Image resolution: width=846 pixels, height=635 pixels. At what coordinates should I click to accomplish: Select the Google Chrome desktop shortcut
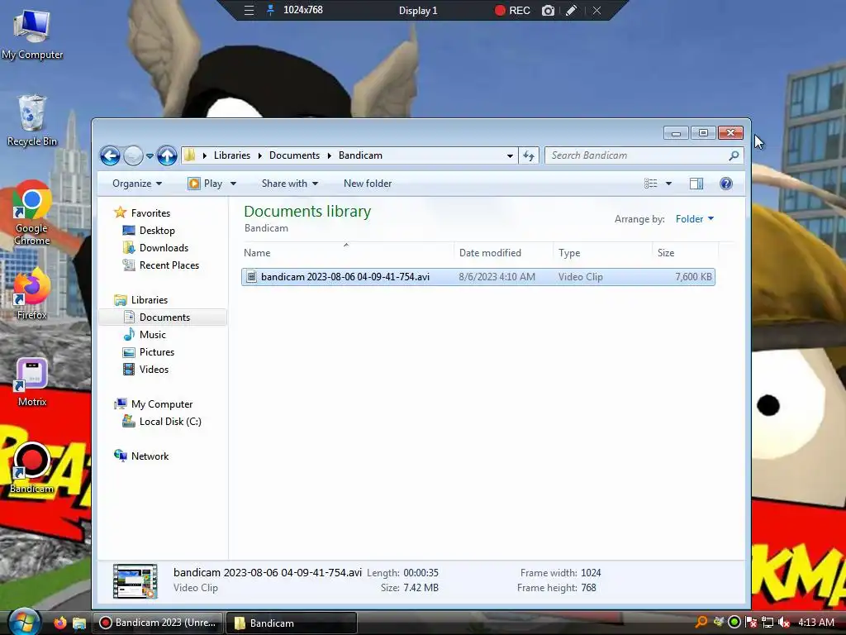coord(32,213)
